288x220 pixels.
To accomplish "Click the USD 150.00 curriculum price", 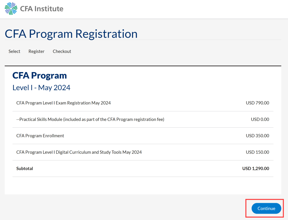I will pyautogui.click(x=258, y=152).
